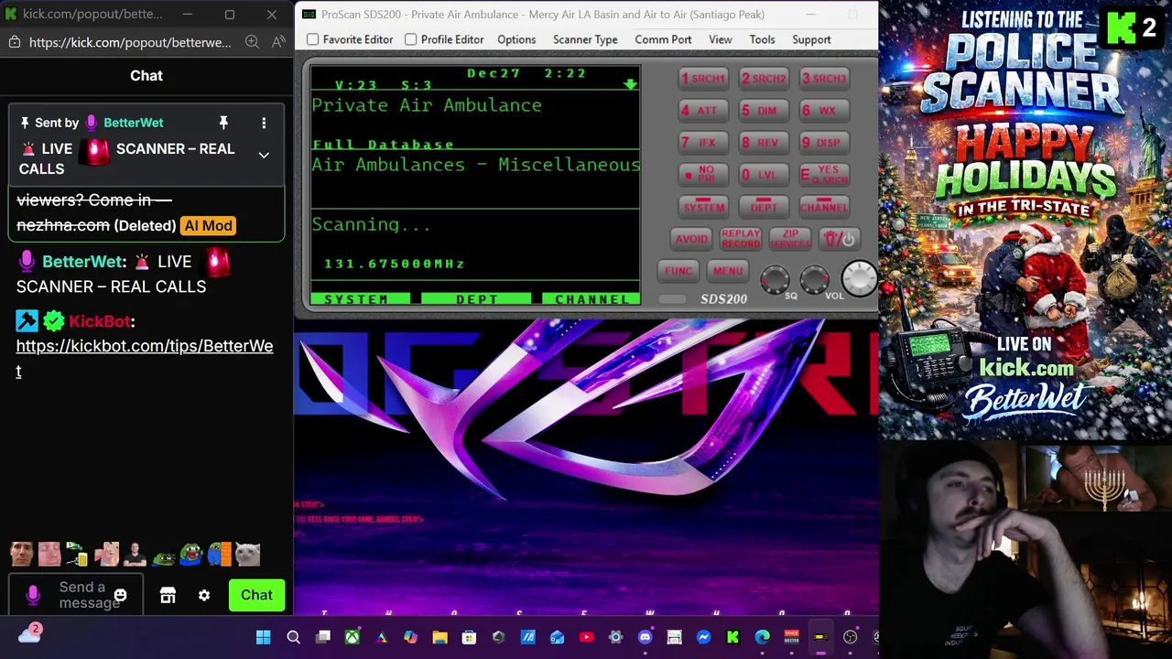The width and height of the screenshot is (1172, 659).
Task: Open the pinned message three-dot menu
Action: pyautogui.click(x=264, y=123)
